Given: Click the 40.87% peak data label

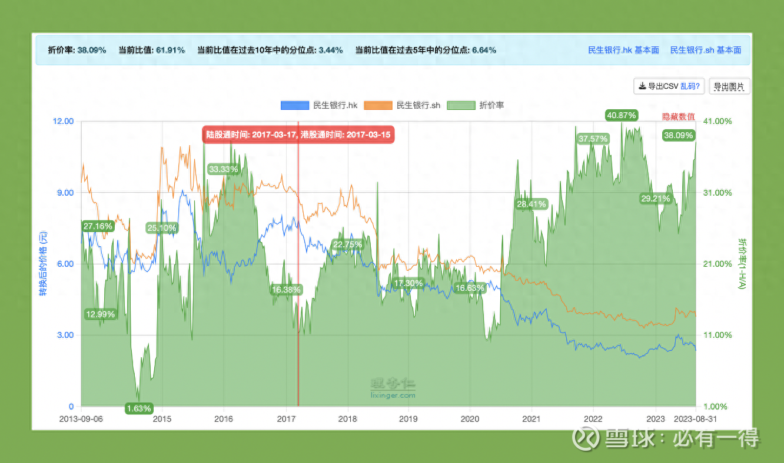Looking at the screenshot, I should (x=622, y=116).
